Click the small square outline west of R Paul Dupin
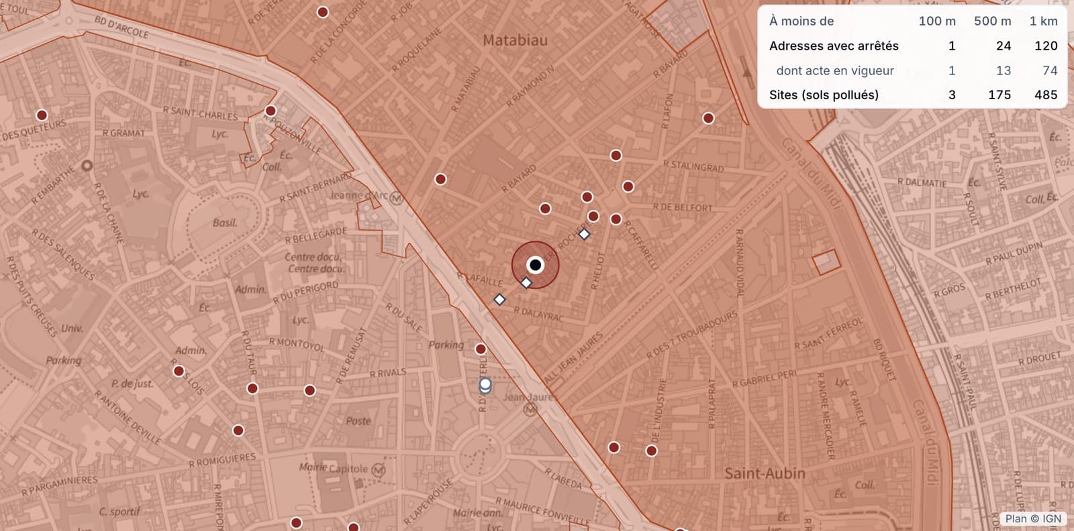This screenshot has width=1074, height=531. coord(826,262)
